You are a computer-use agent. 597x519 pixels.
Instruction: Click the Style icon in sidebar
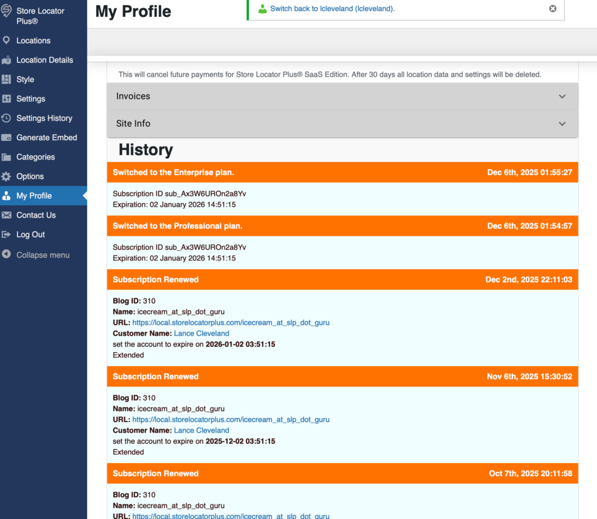(6, 79)
